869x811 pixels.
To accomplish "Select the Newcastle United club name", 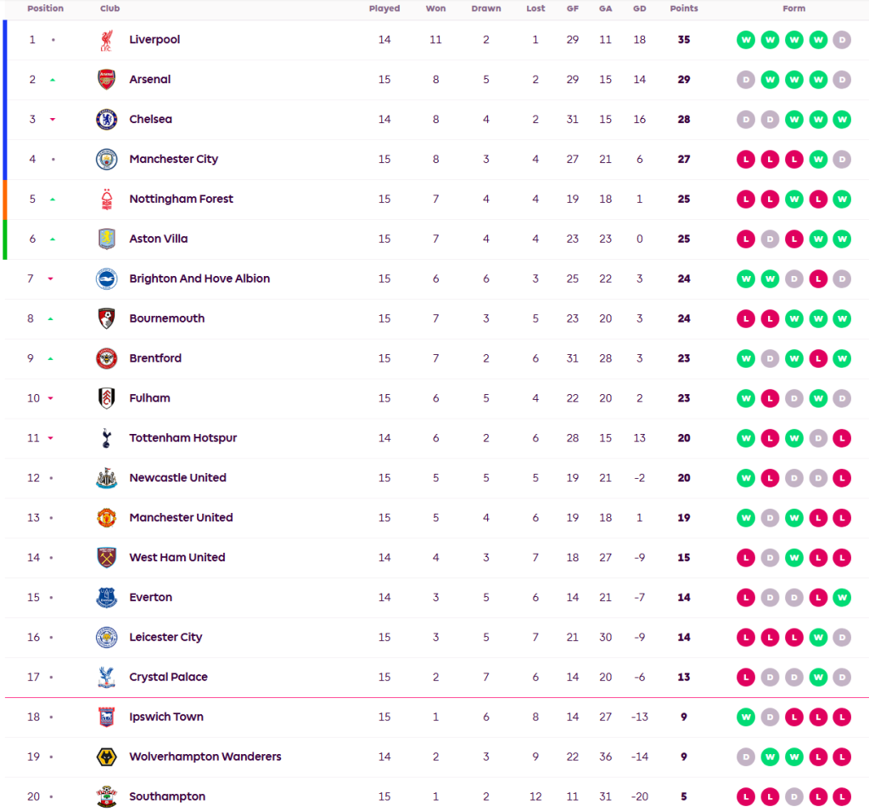I will coord(177,478).
